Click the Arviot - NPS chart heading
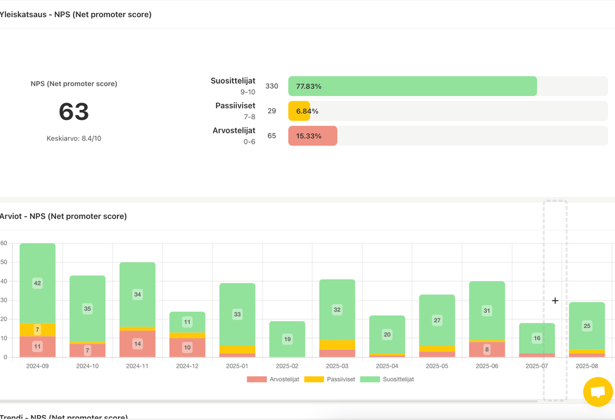 (63, 216)
